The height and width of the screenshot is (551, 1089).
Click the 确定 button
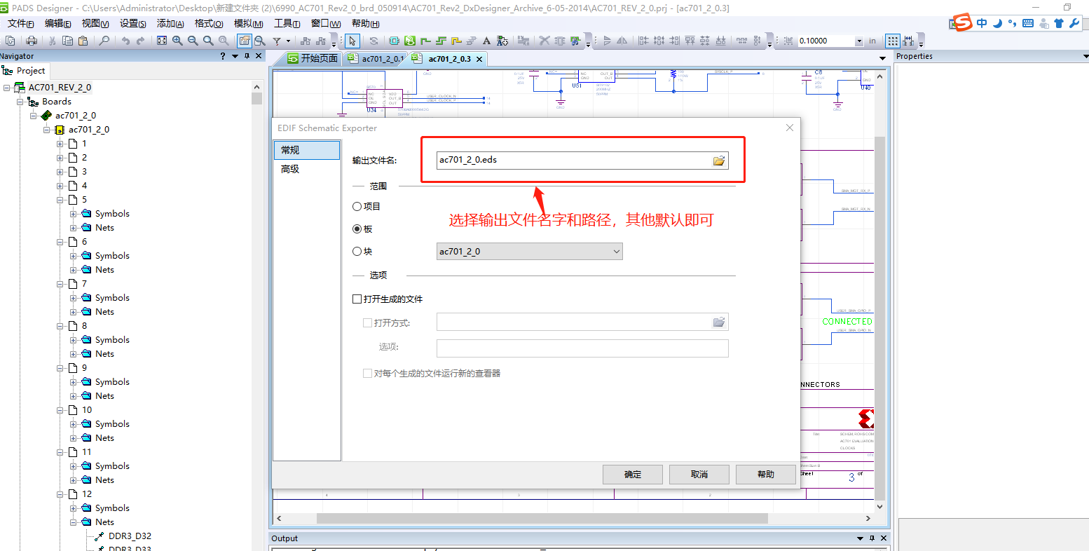coord(632,474)
